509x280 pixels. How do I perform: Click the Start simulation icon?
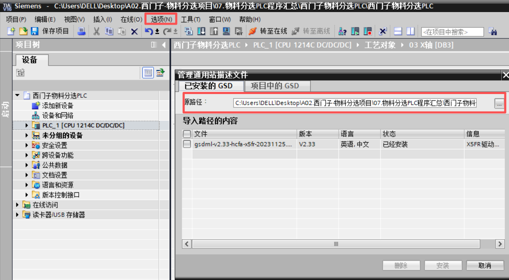point(226,31)
